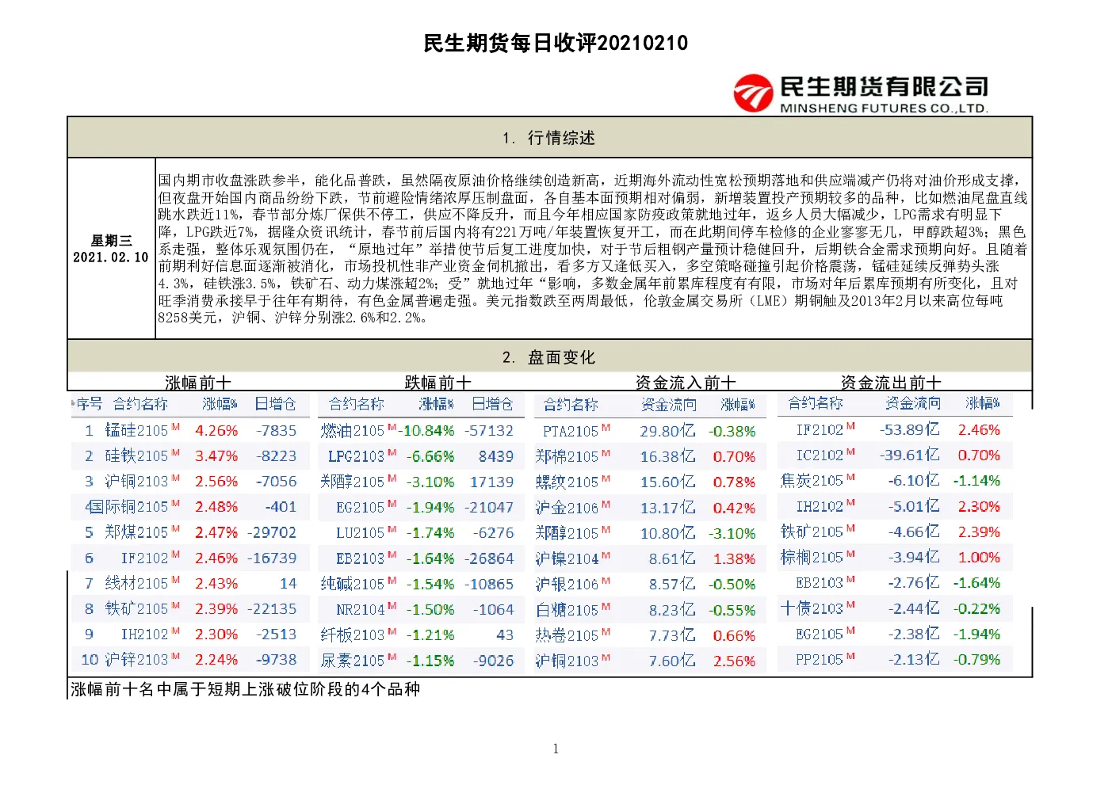Click contract name 纤板2103
This screenshot has width=1112, height=785.
click(353, 635)
